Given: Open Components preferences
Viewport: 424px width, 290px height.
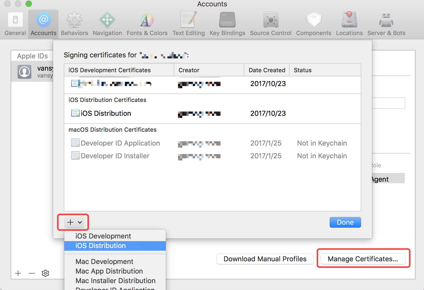Looking at the screenshot, I should pos(314,24).
